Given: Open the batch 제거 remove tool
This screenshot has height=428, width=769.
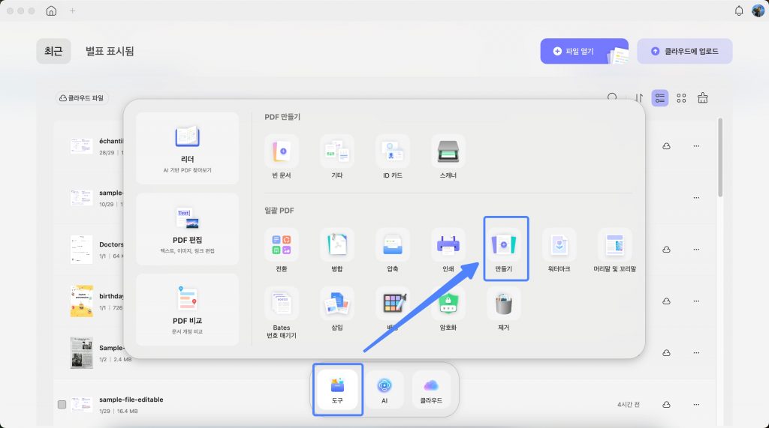Looking at the screenshot, I should (504, 309).
